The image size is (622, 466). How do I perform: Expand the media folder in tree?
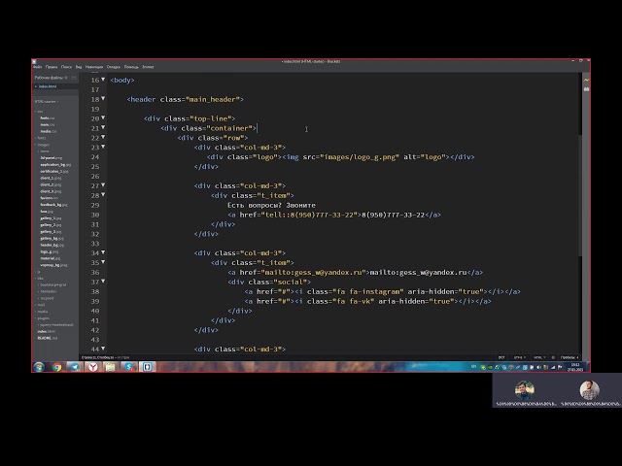point(42,312)
